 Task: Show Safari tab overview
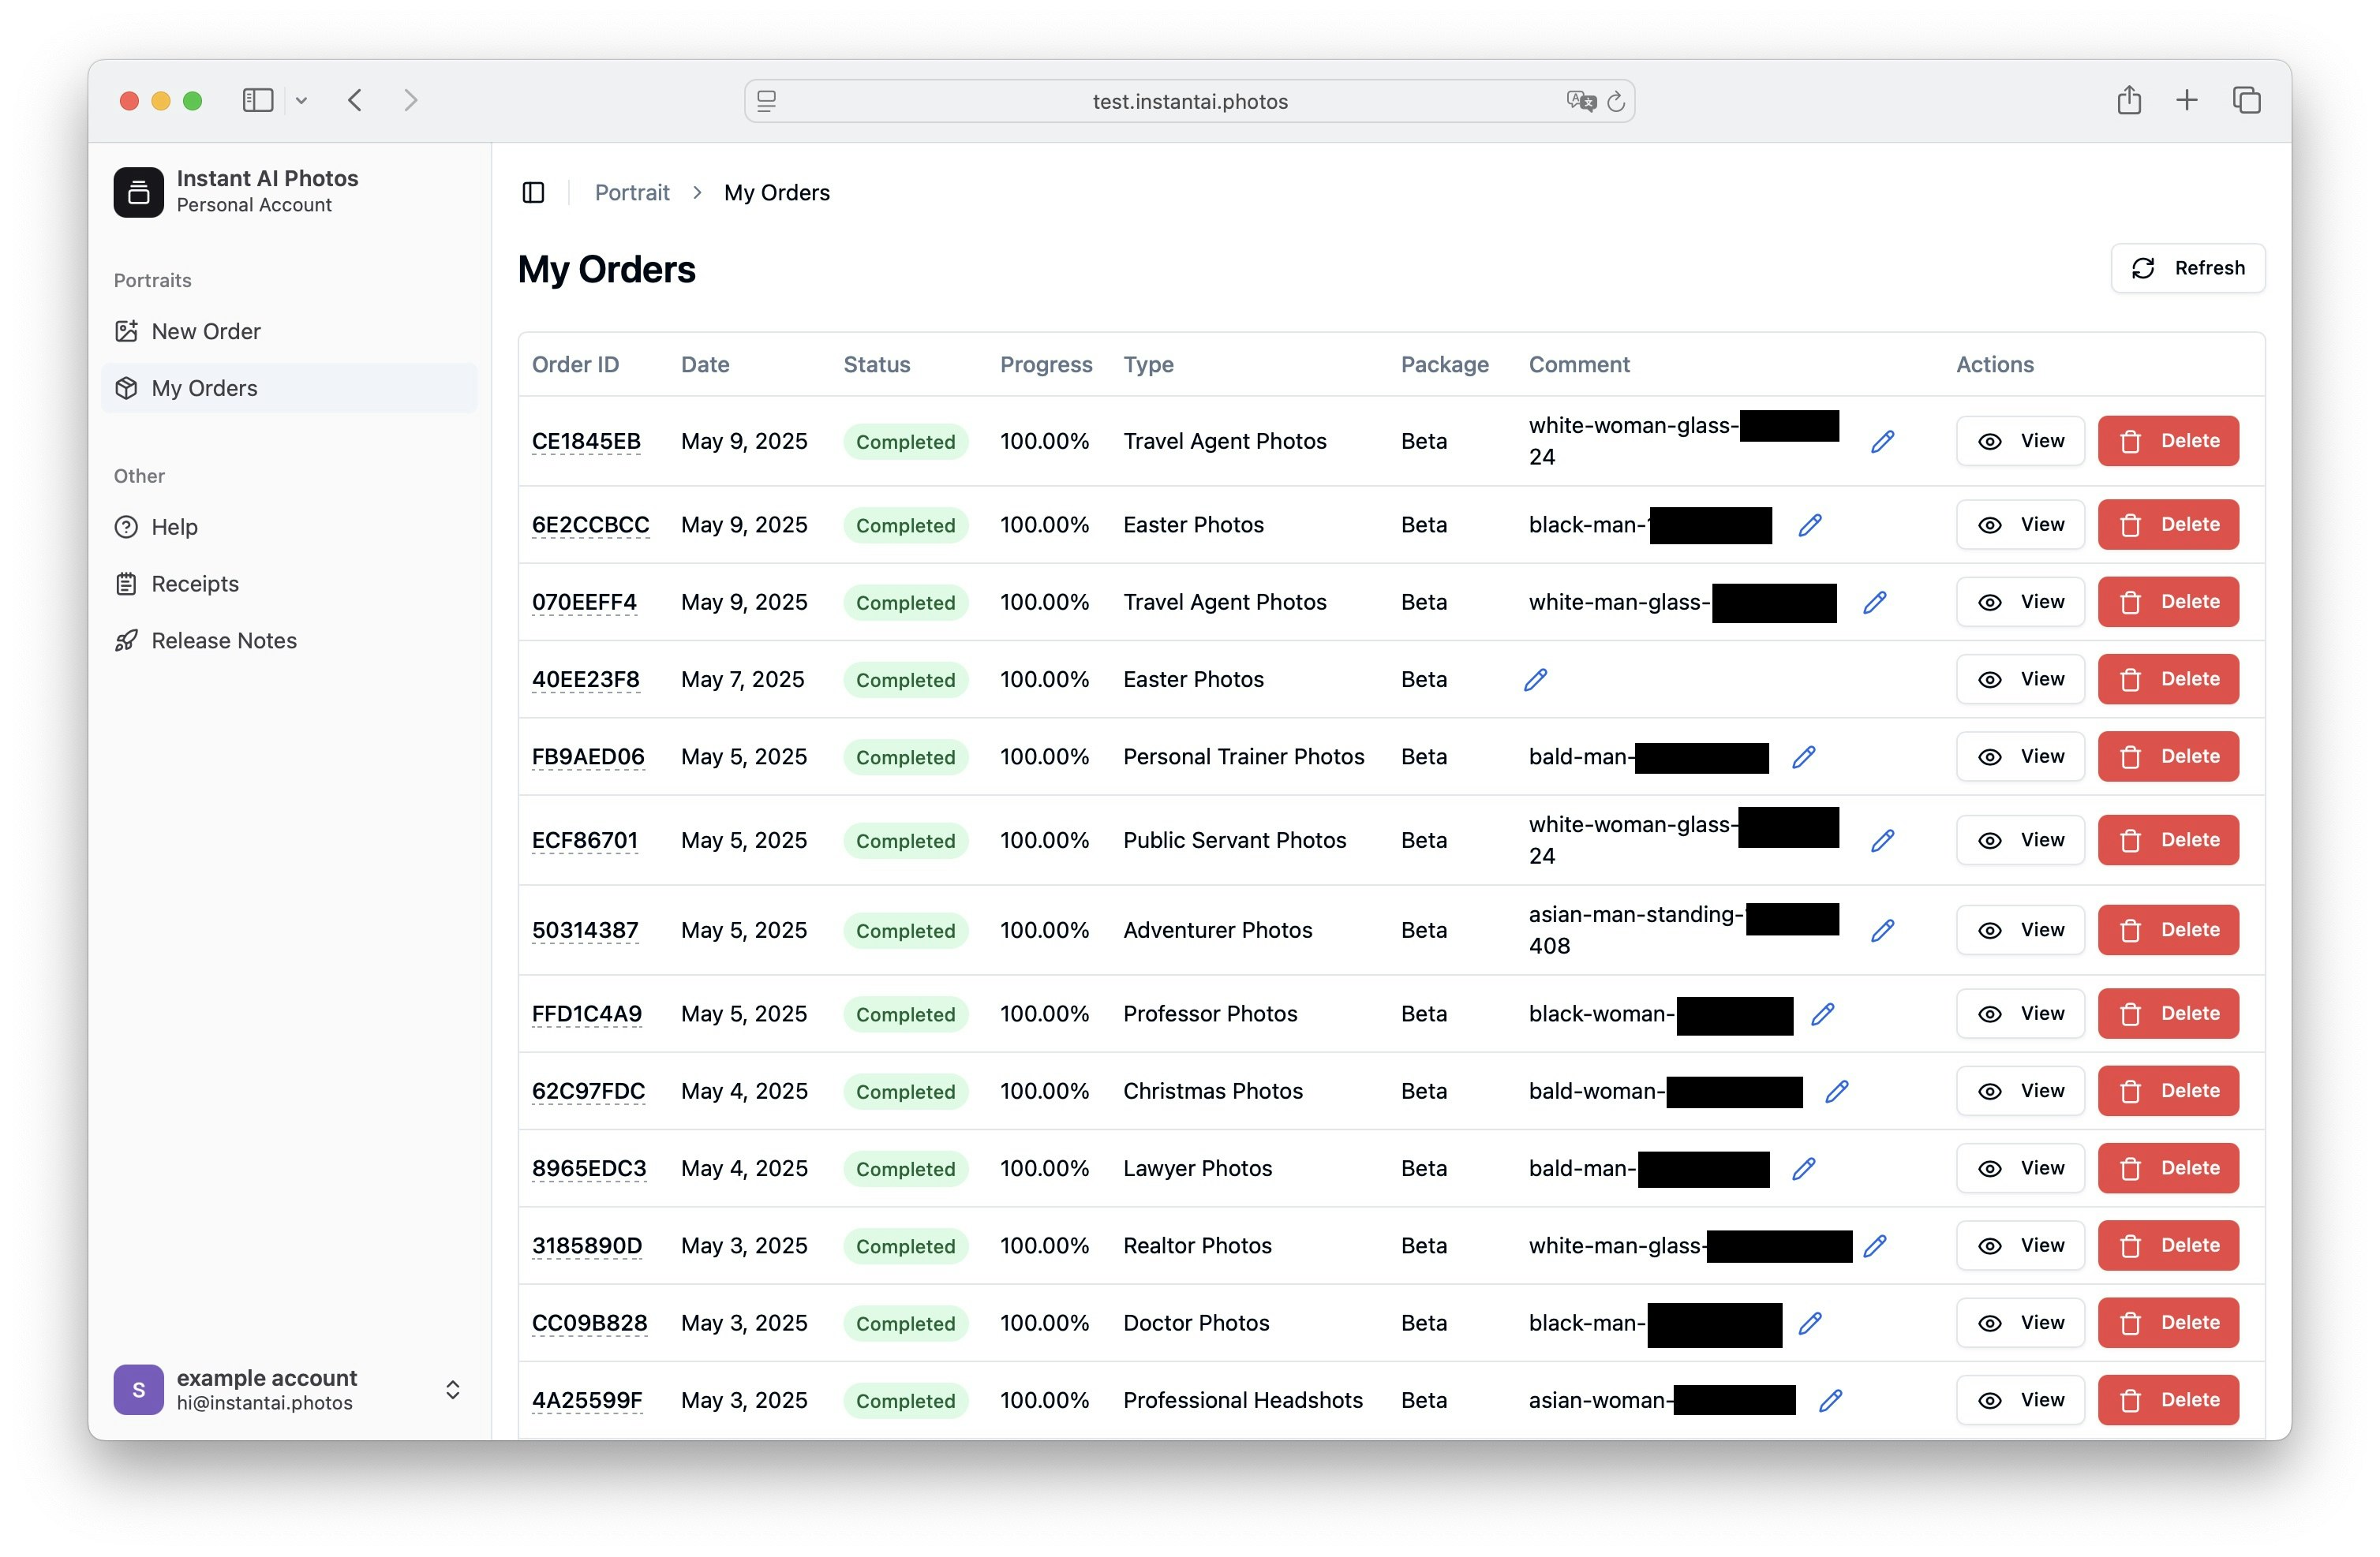click(2246, 100)
